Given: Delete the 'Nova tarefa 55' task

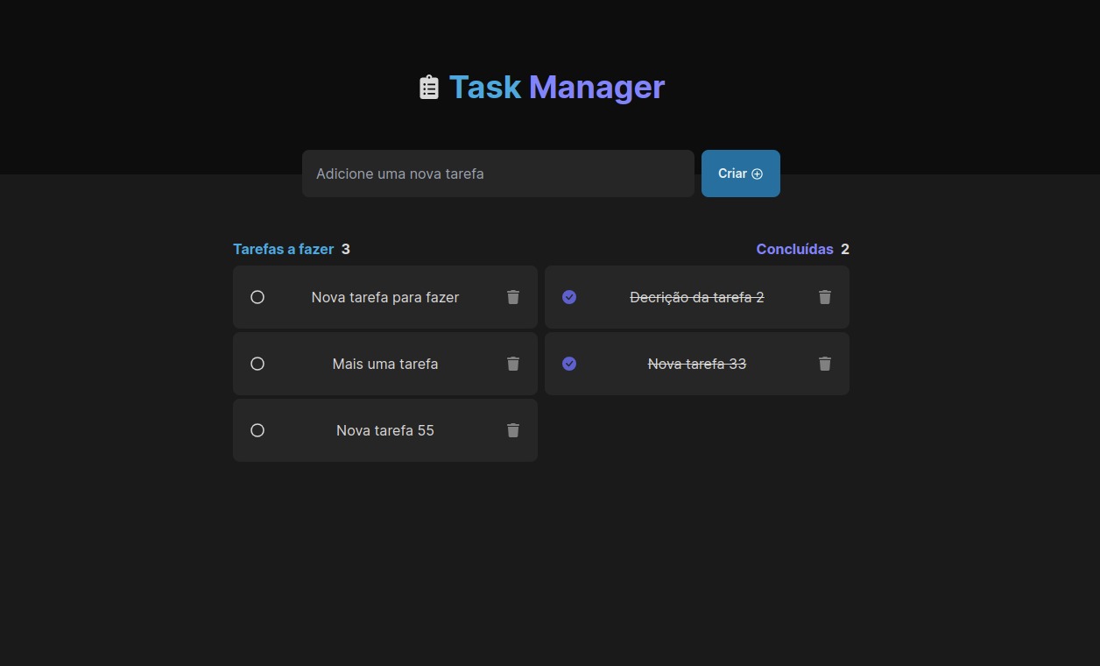Looking at the screenshot, I should 513,430.
